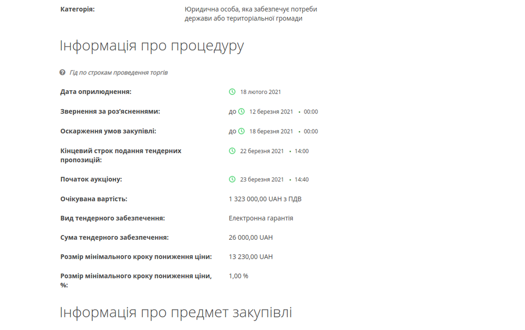Select the date '12 березня 2021'

click(271, 112)
